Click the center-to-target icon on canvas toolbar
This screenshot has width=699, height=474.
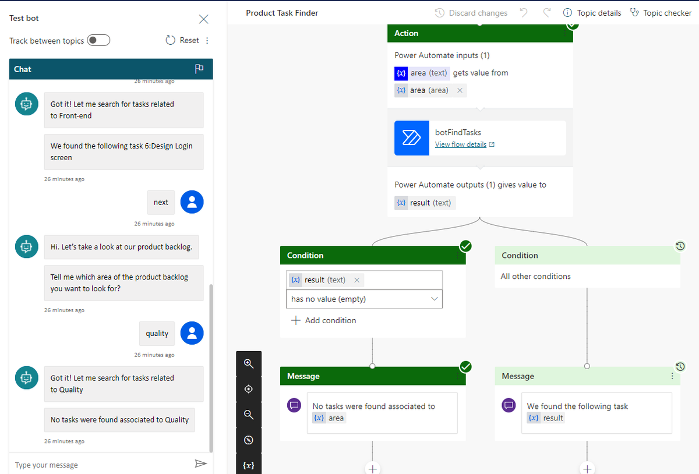(x=249, y=389)
